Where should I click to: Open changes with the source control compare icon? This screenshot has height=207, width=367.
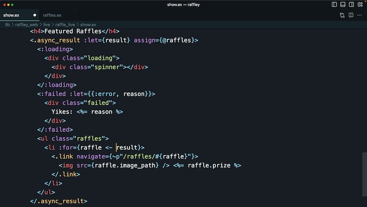[342, 15]
